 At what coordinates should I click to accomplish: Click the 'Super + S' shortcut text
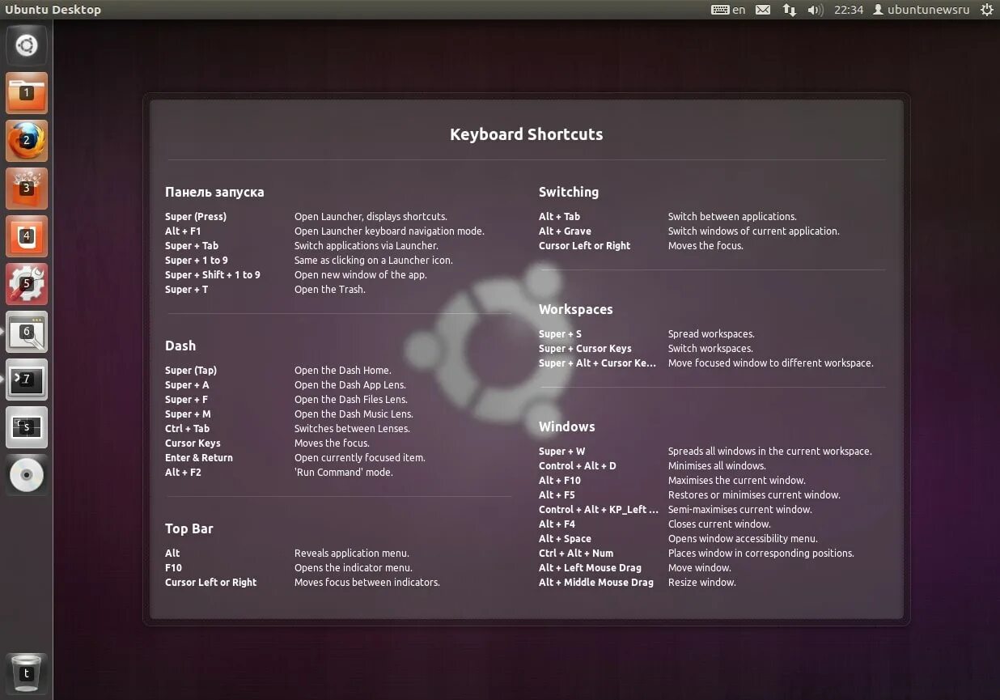pos(561,334)
